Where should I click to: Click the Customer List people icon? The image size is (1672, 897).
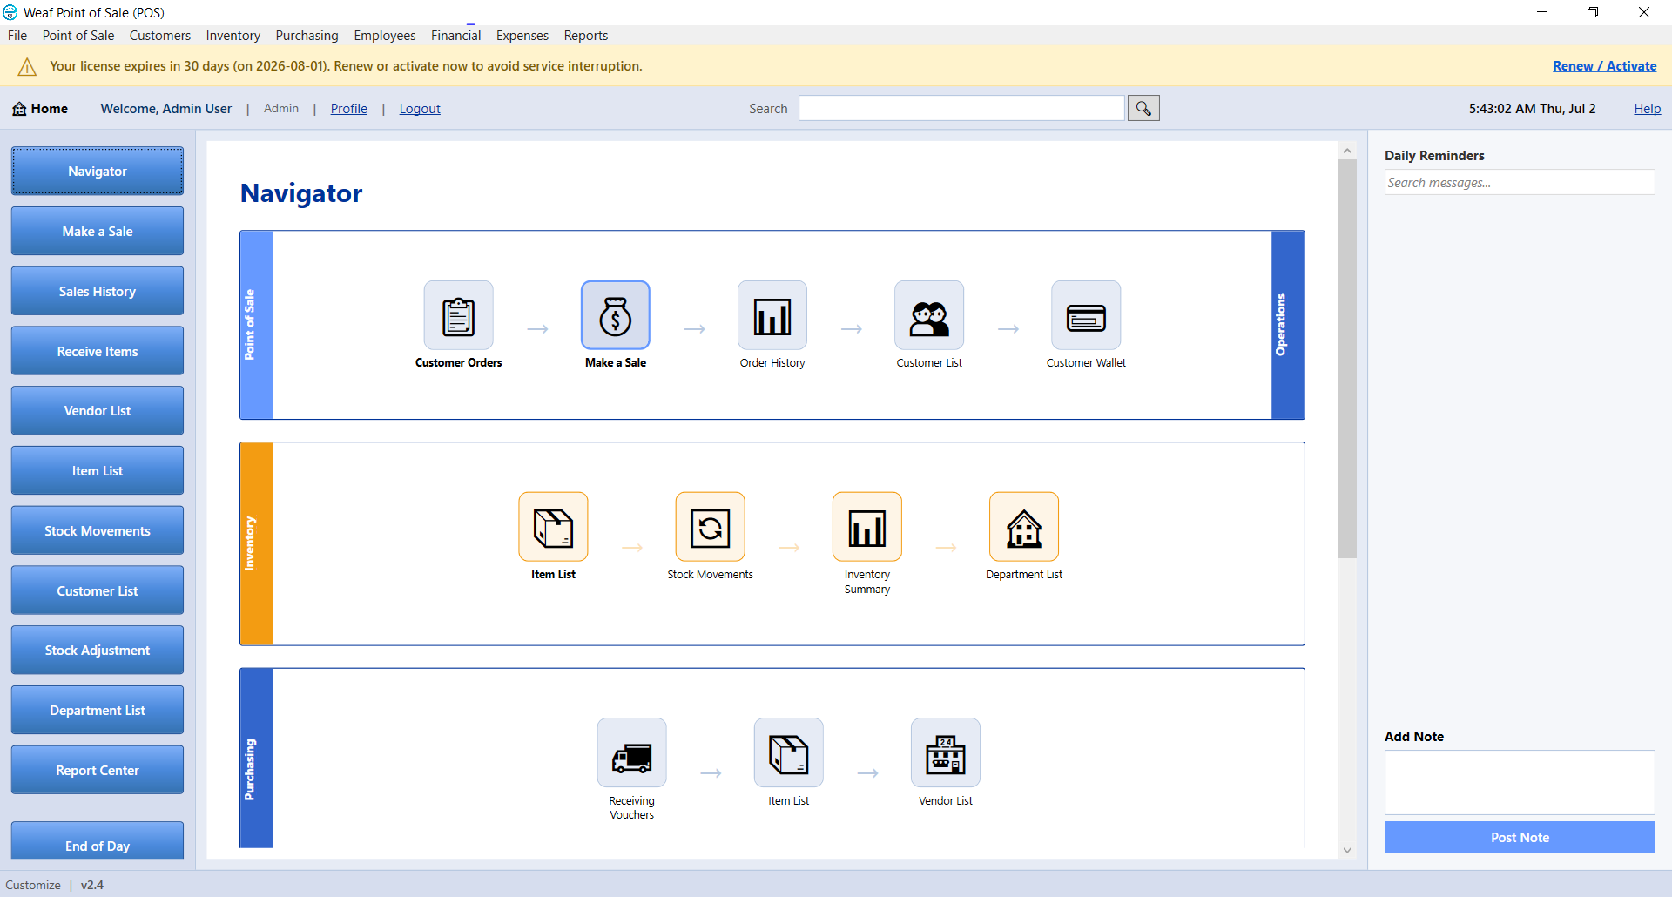928,315
